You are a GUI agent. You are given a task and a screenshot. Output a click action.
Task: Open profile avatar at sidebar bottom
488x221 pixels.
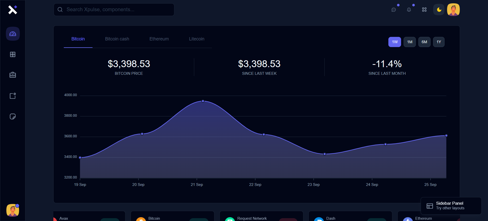tap(13, 210)
